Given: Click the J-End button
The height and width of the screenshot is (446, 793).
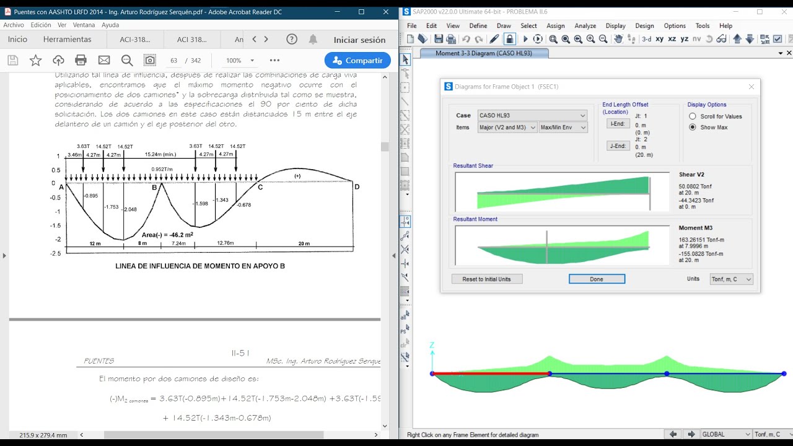Looking at the screenshot, I should pos(618,146).
